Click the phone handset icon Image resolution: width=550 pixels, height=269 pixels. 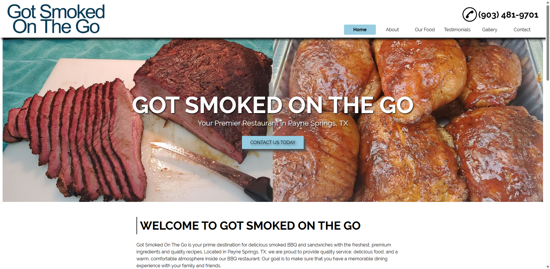tap(469, 14)
